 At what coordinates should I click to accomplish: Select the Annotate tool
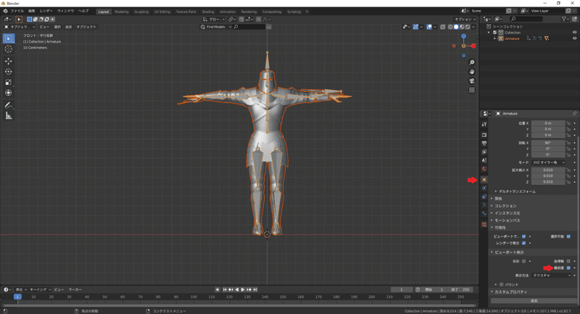coord(9,105)
